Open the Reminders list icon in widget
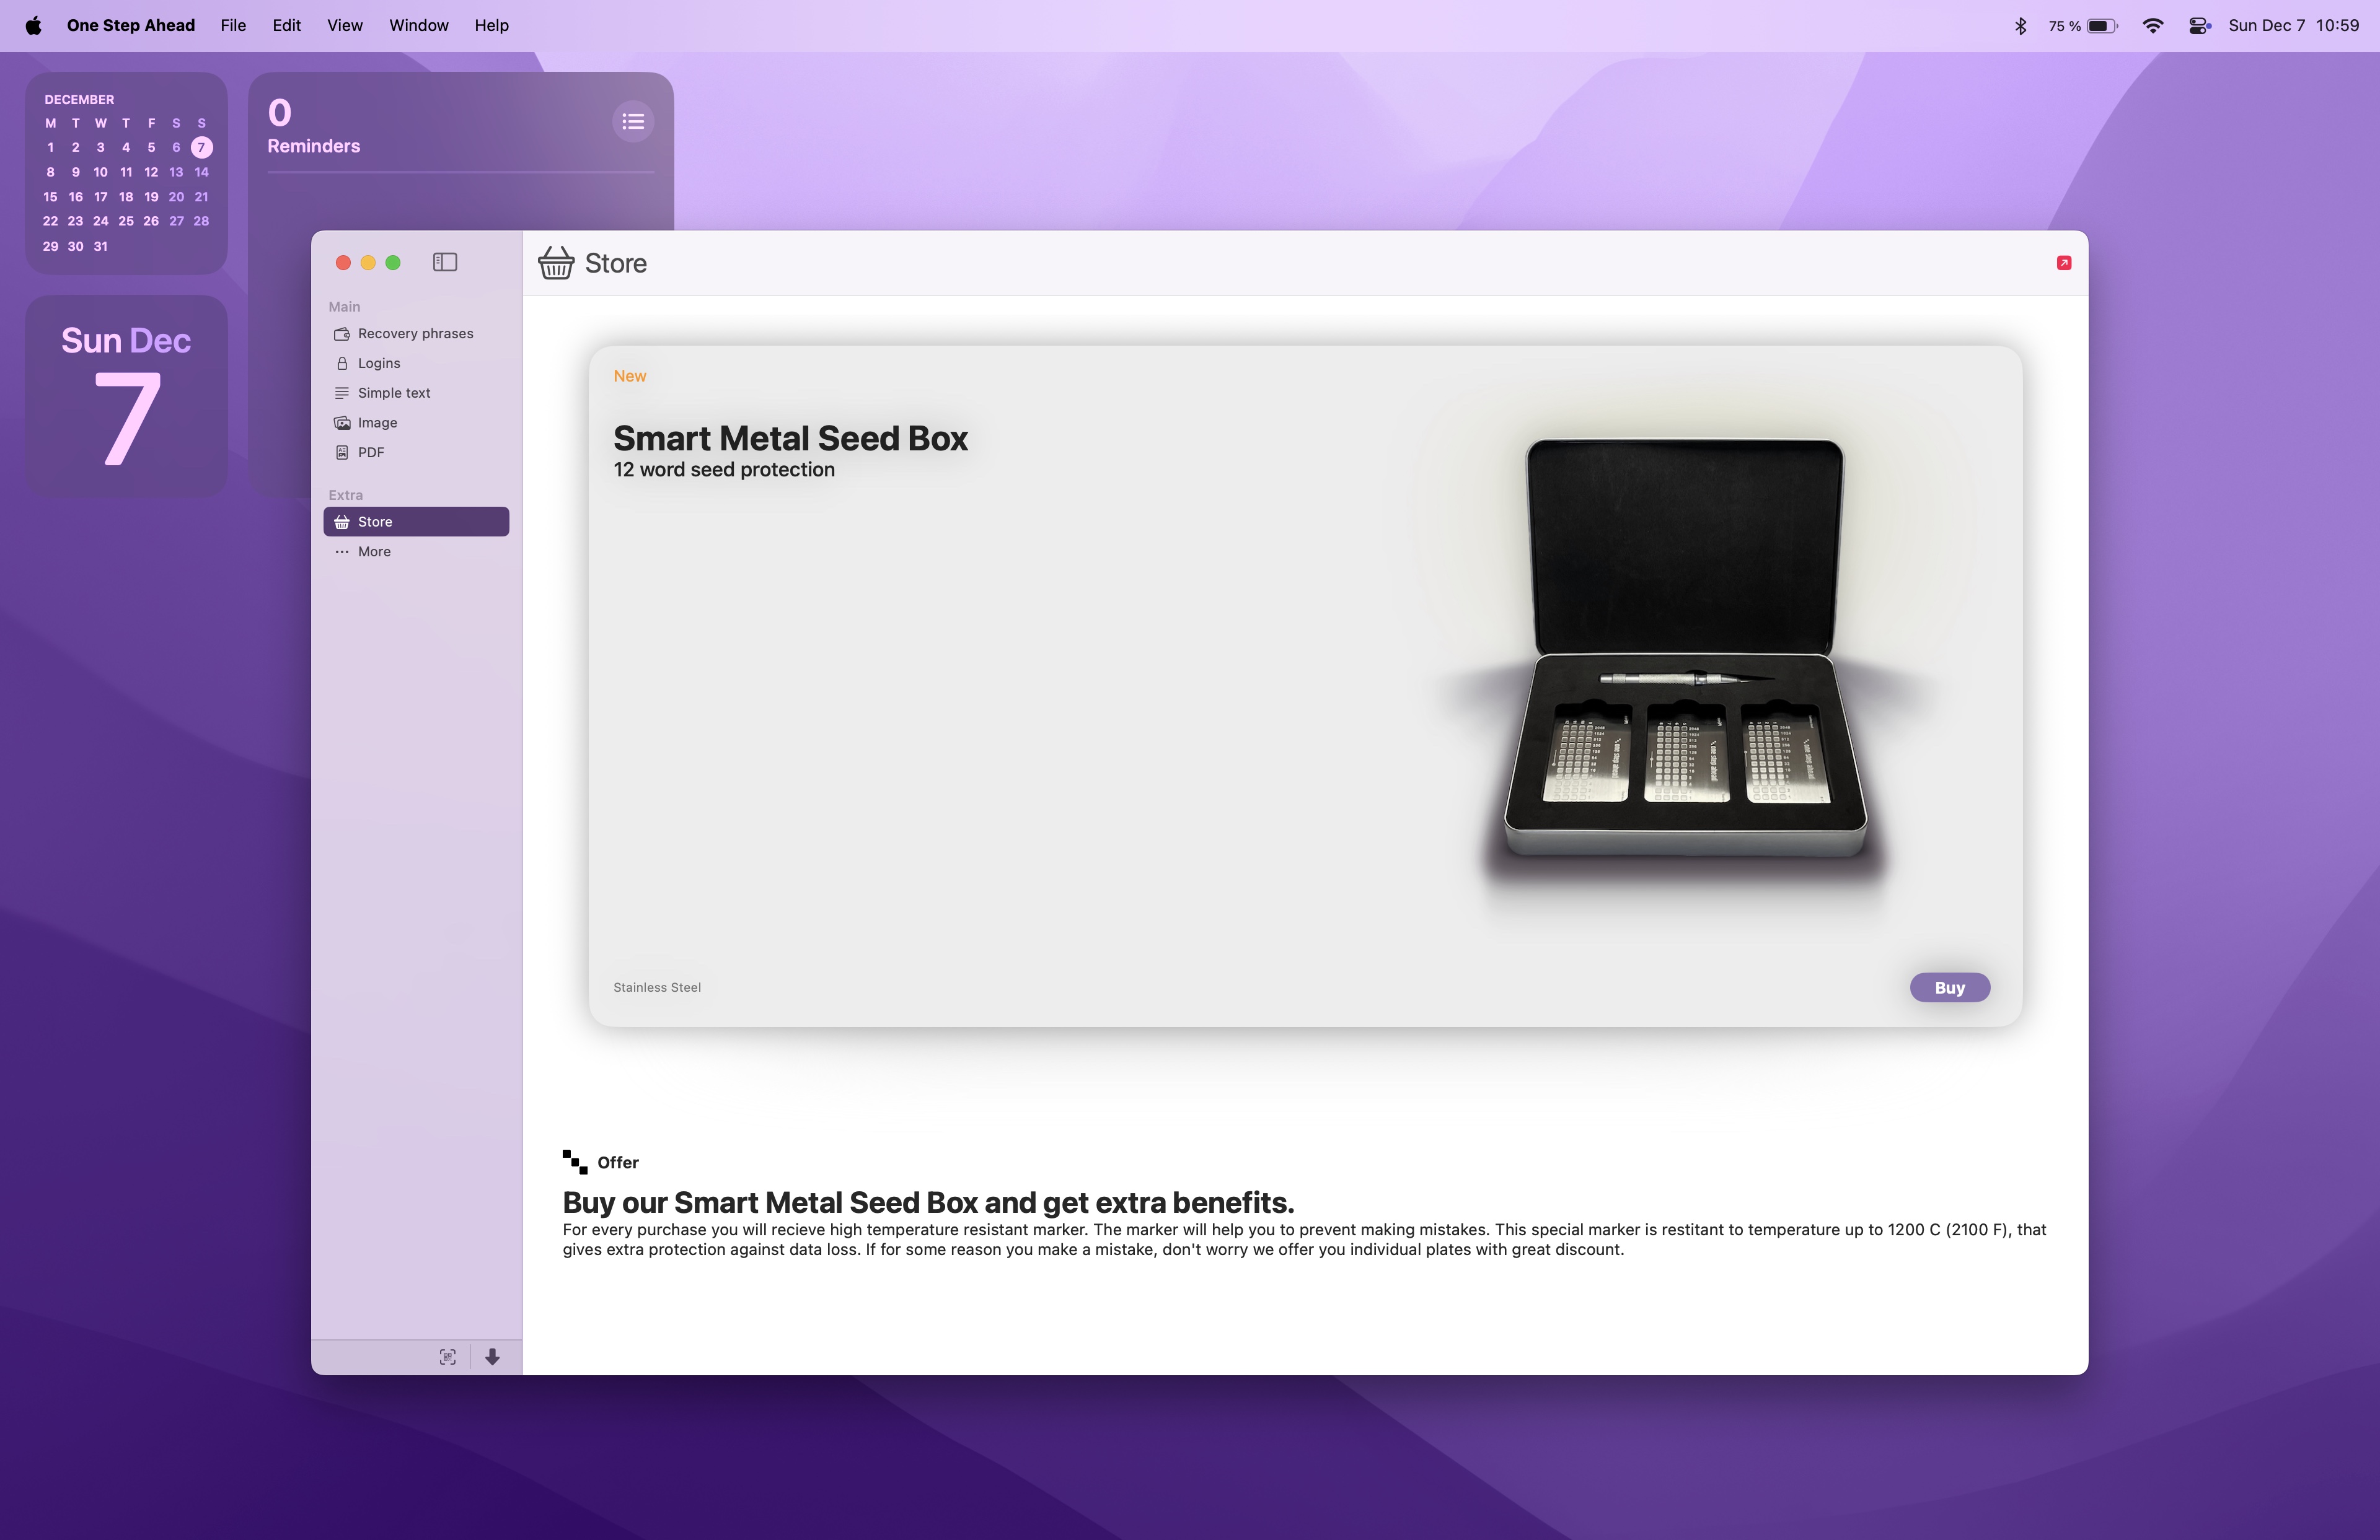Image resolution: width=2380 pixels, height=1540 pixels. point(633,121)
